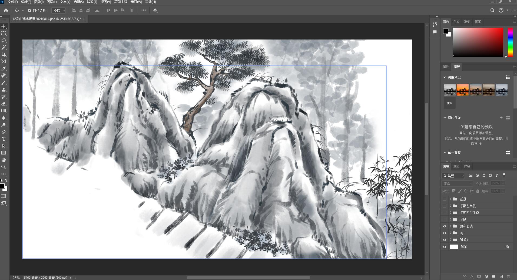Open the workspace switcher dropdown
517x280 pixels.
coord(511,10)
